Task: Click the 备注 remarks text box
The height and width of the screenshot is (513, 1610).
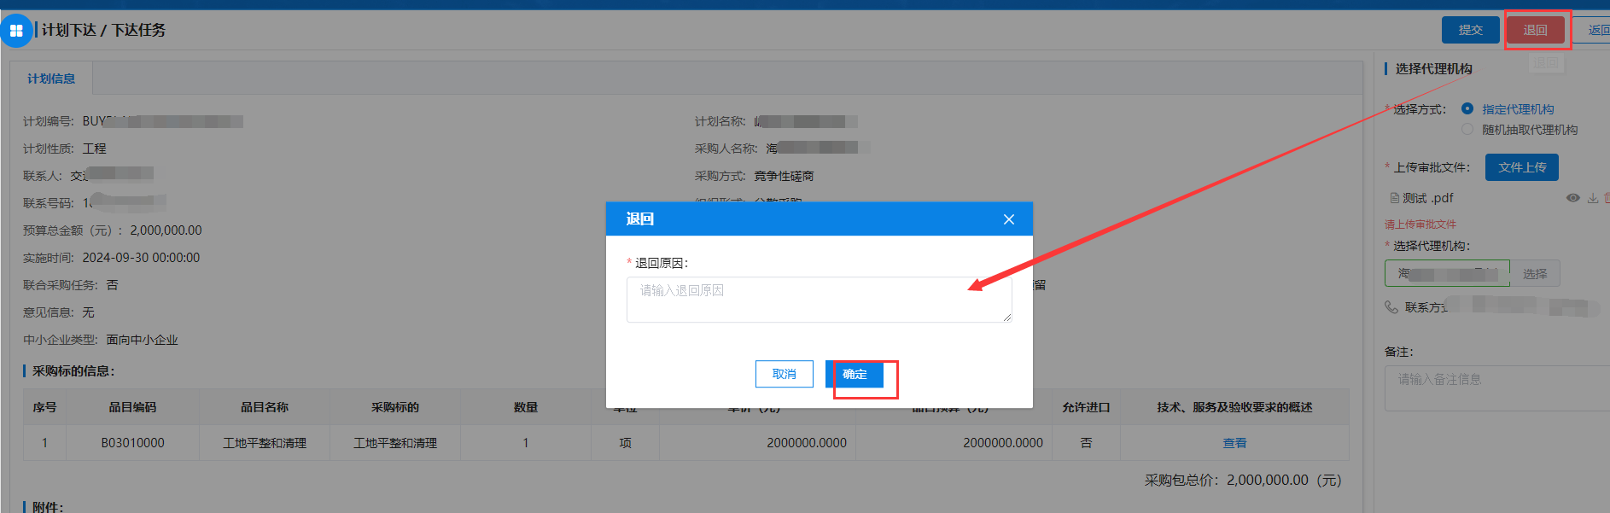Action: coord(1497,388)
